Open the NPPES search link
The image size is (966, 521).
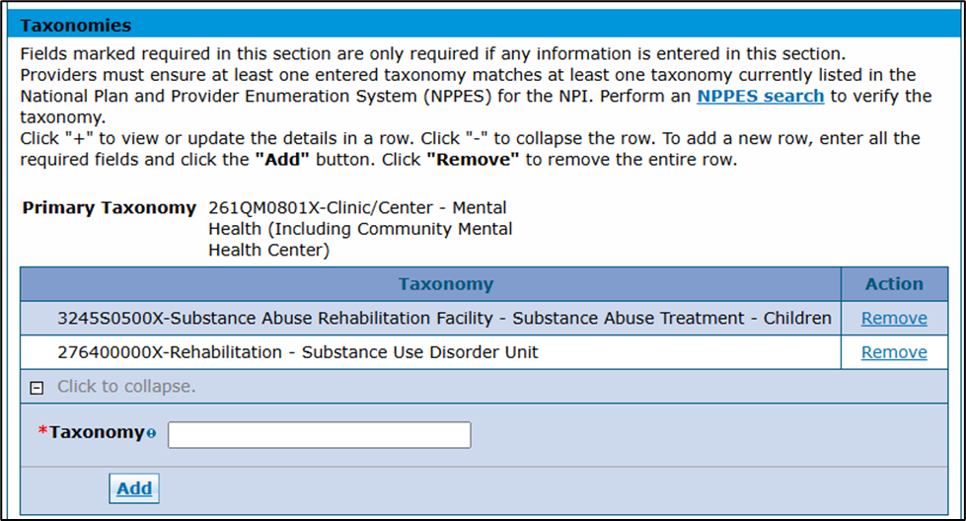coord(760,96)
